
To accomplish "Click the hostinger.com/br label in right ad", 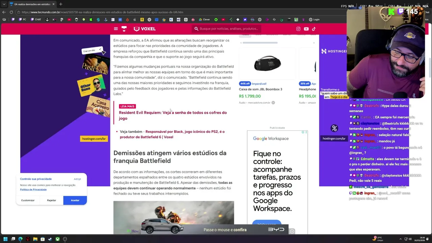I will pyautogui.click(x=334, y=139).
